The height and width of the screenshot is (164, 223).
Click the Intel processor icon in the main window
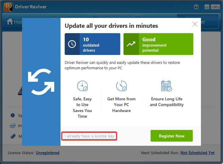point(13,126)
